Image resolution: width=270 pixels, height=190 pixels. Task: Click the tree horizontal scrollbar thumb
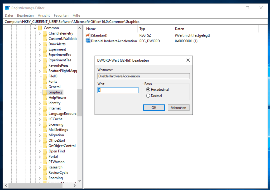click(36, 186)
